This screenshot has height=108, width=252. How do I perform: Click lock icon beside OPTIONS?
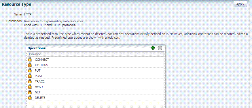pos(30,65)
